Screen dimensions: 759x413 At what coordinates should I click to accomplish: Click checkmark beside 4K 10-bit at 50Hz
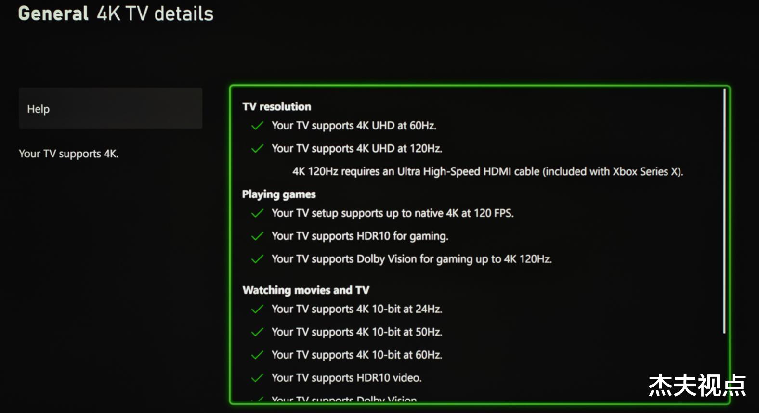[258, 332]
